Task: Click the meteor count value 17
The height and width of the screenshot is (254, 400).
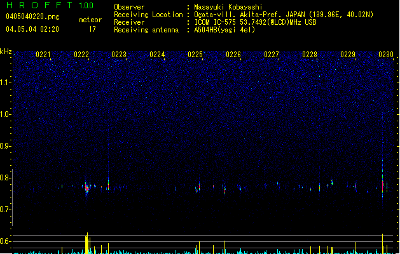Action: coord(92,29)
